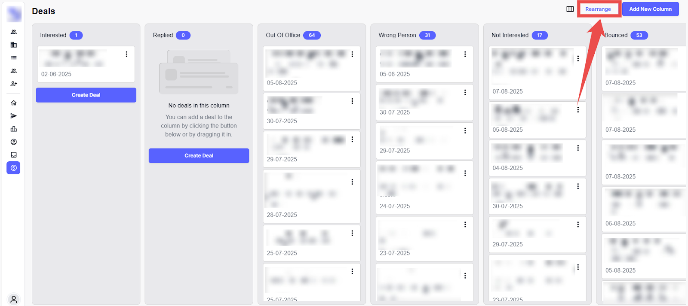Create a deal in the Replied column
The image size is (688, 306).
[199, 156]
